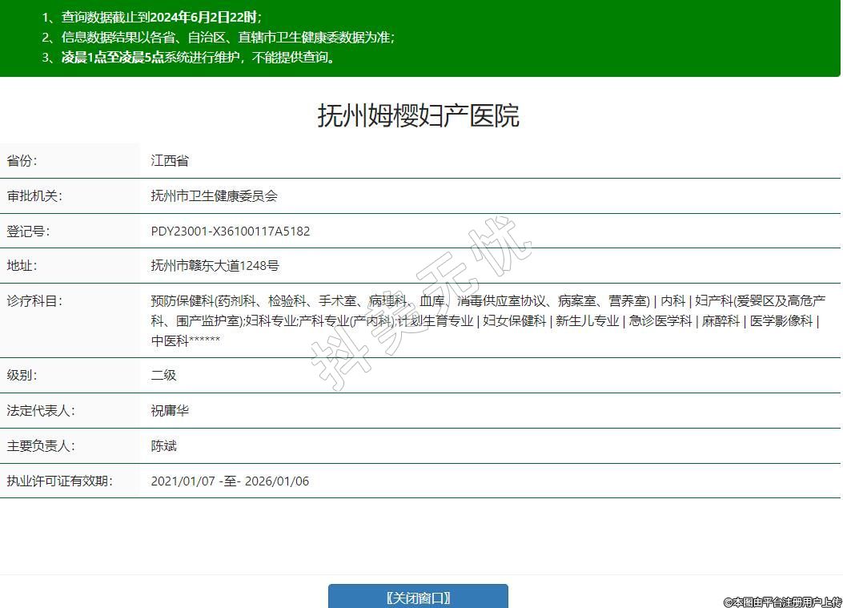Viewport: 843px width, 608px height.
Task: Select legal representative name 祝庸华
Action: pos(170,410)
